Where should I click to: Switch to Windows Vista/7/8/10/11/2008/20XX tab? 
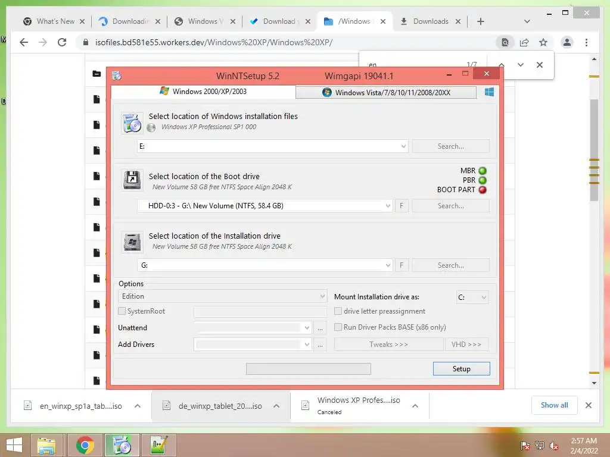coord(386,92)
